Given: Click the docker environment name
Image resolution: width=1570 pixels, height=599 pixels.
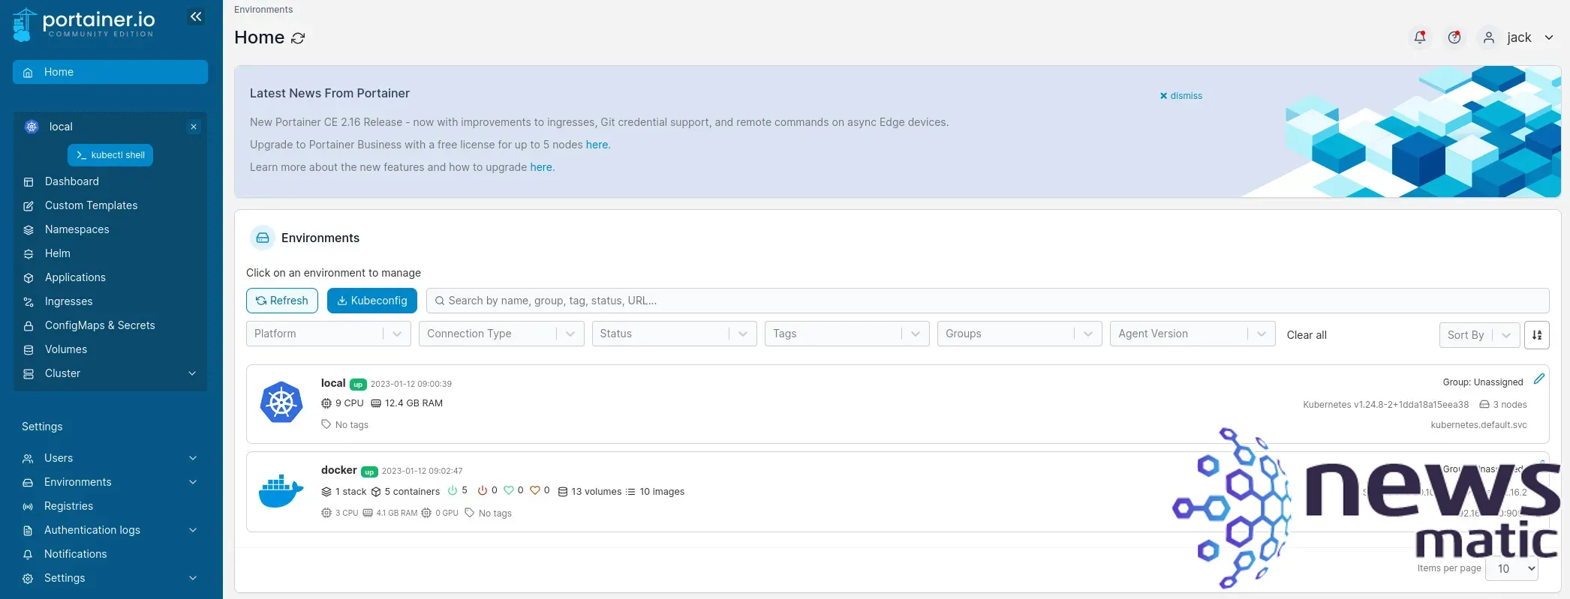Looking at the screenshot, I should [339, 470].
